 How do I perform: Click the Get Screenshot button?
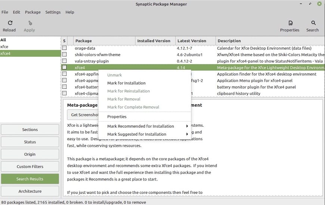tap(83, 115)
